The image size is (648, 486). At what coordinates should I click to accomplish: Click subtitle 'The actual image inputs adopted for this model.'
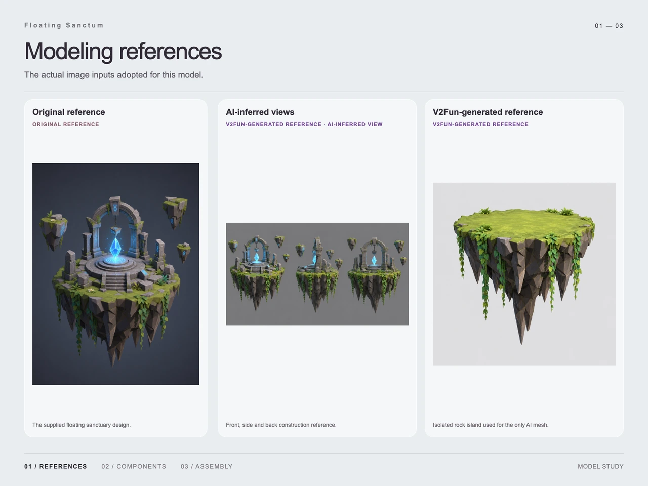pos(114,75)
